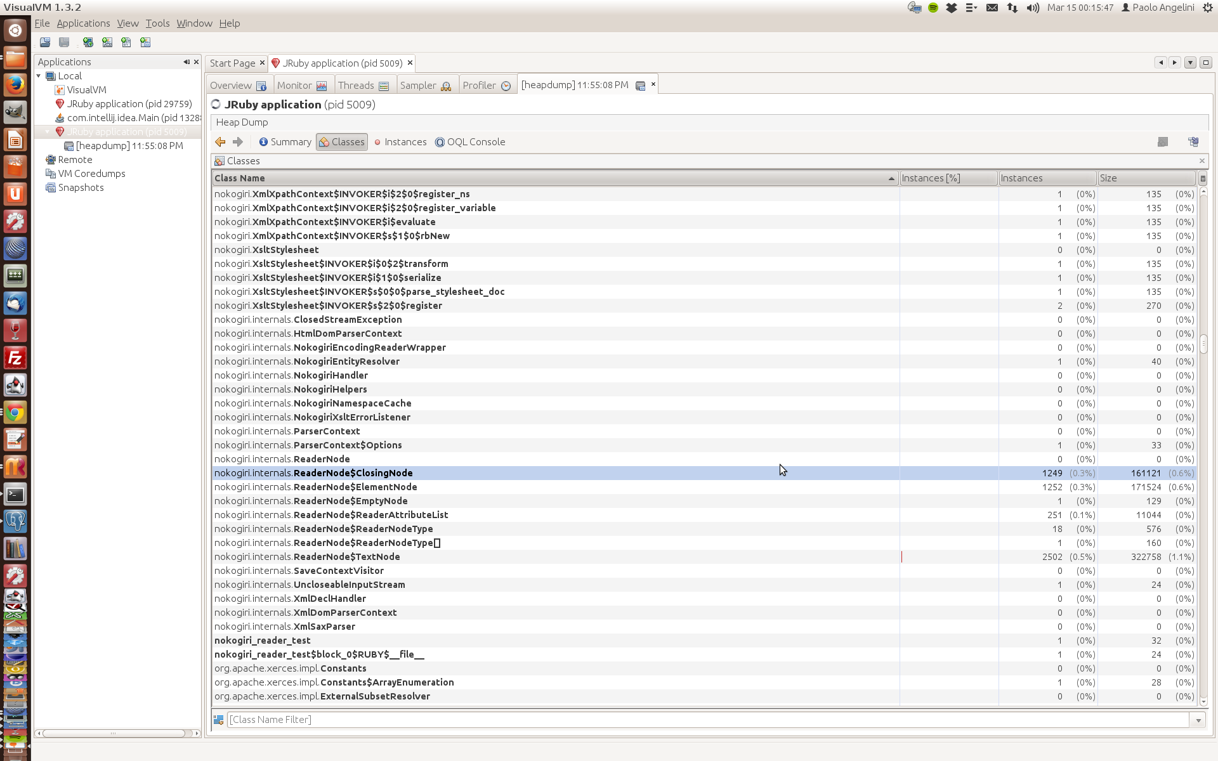Click the compare with another heap dump icon
Image resolution: width=1218 pixels, height=761 pixels.
(1193, 142)
